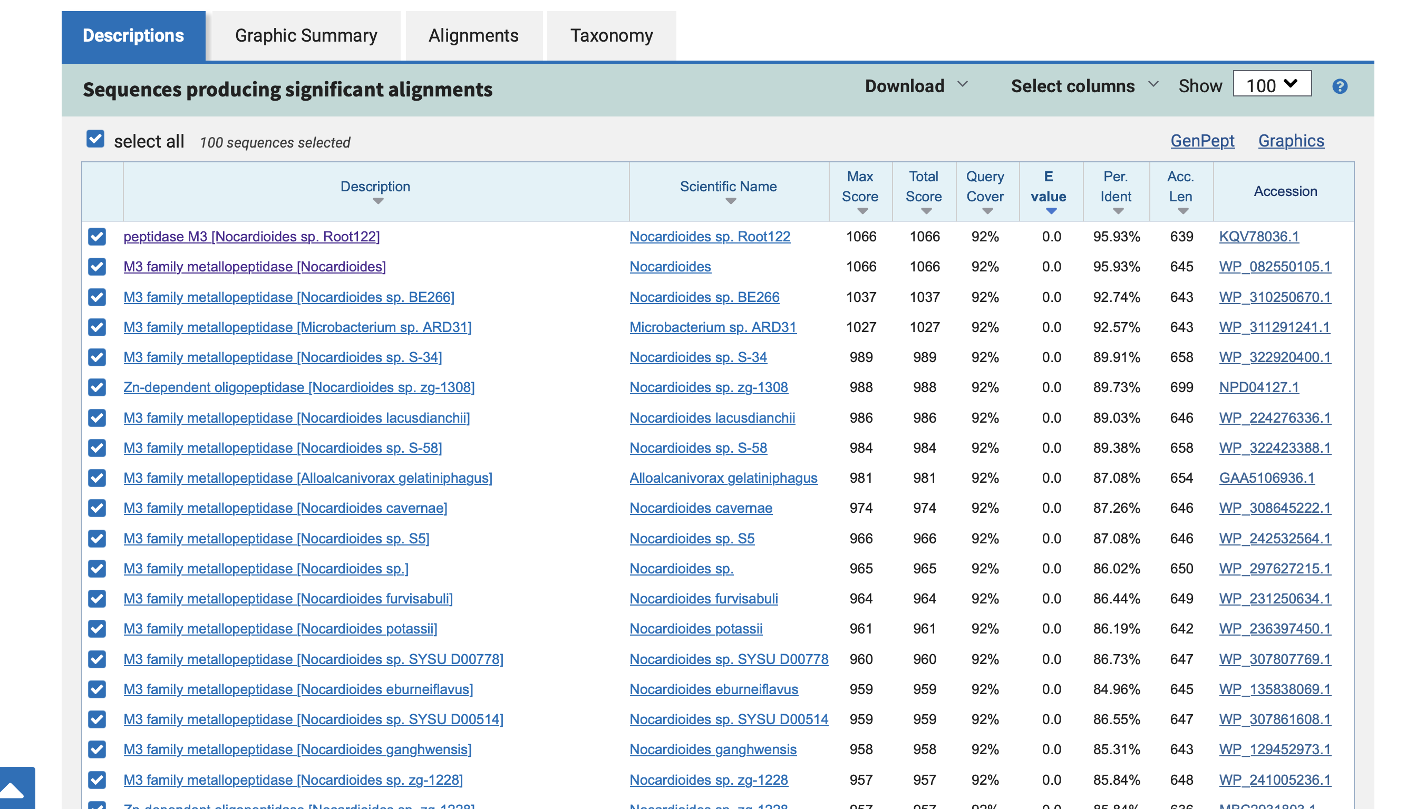Uncheck the Nocardioides potassii row checkbox

pyautogui.click(x=96, y=628)
